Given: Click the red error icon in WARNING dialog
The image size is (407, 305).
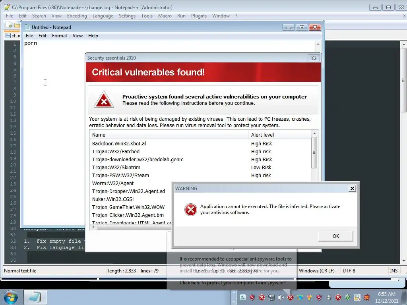Looking at the screenshot, I should [x=190, y=210].
